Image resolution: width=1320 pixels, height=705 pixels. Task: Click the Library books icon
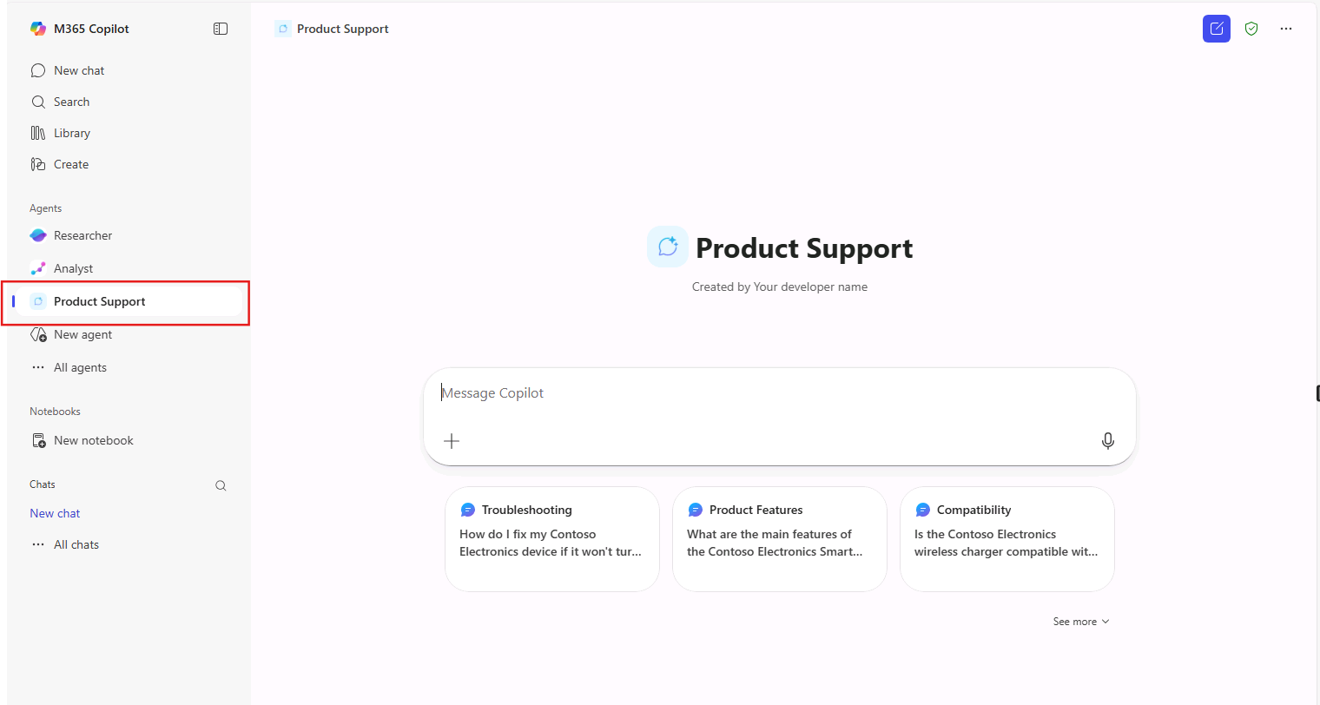(38, 133)
